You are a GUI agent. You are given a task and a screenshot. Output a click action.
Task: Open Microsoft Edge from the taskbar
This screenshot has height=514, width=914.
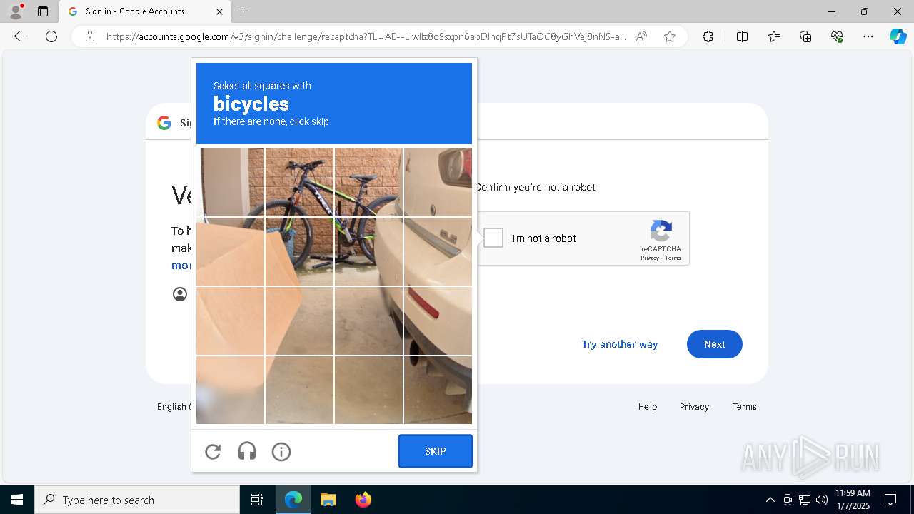click(x=293, y=500)
